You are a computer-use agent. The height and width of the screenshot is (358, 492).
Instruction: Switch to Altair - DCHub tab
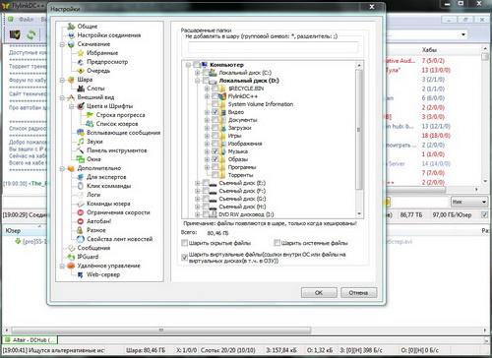pos(31,340)
